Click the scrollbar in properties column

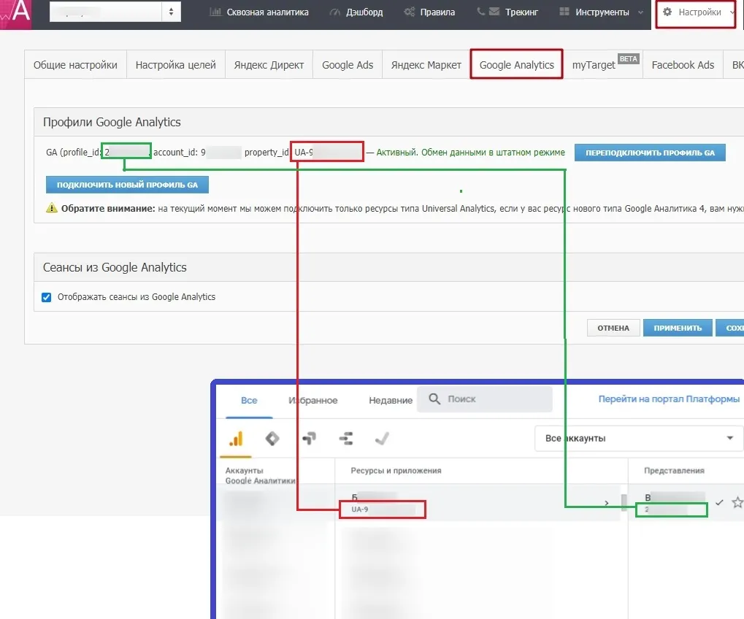click(x=624, y=503)
